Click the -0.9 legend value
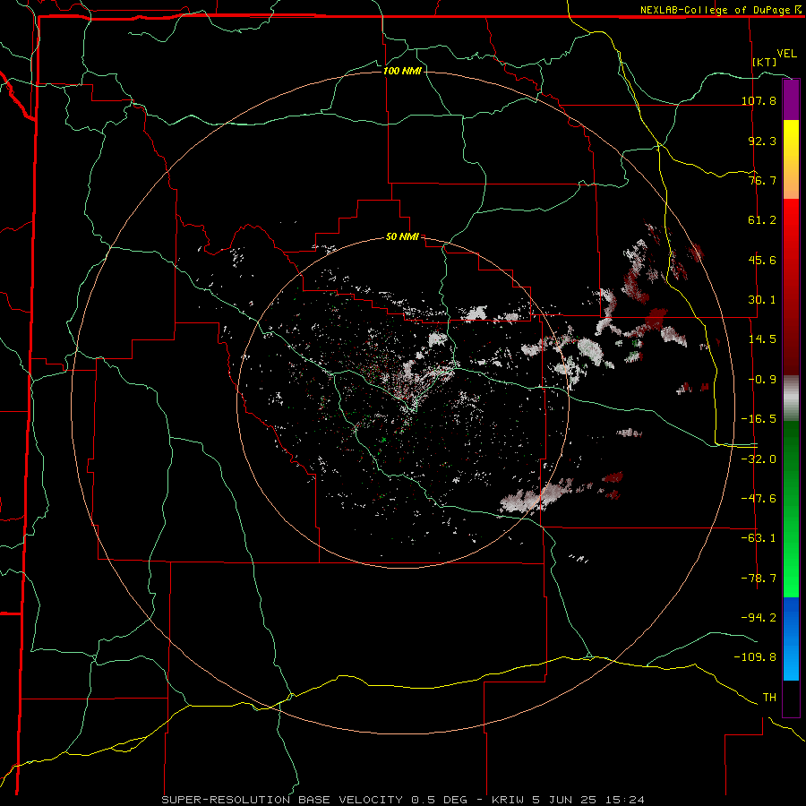The height and width of the screenshot is (806, 806). point(762,380)
